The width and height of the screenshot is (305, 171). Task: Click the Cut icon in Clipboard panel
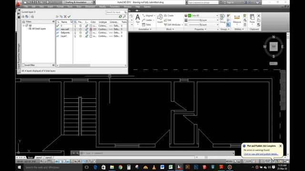pyautogui.click(x=259, y=16)
